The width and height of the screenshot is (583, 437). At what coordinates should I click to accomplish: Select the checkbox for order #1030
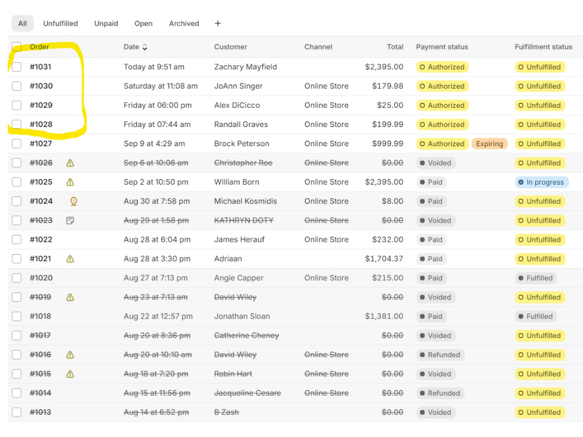tap(16, 86)
